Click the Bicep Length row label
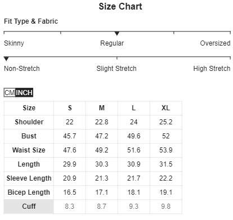Image resolution: width=233 pixels, height=220 pixels. tap(29, 192)
